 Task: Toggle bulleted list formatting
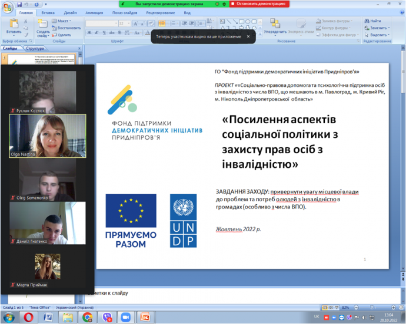coord(162,23)
